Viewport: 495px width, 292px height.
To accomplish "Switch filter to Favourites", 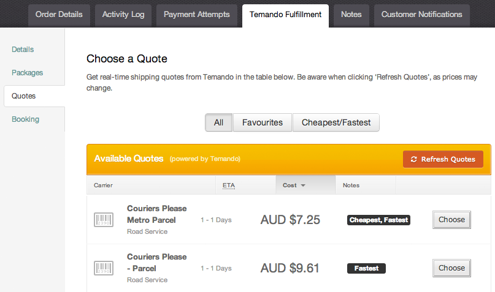I will point(263,122).
